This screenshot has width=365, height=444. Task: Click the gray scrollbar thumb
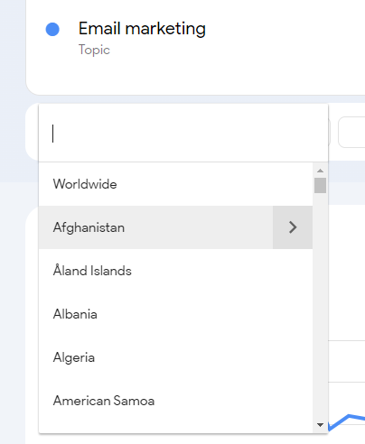pyautogui.click(x=320, y=185)
